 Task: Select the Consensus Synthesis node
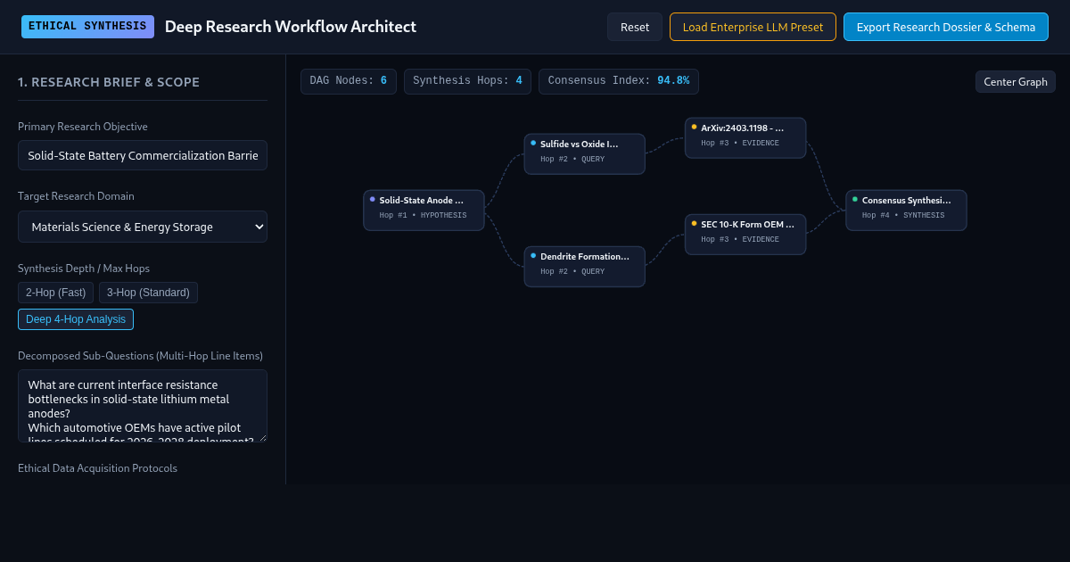click(x=906, y=211)
